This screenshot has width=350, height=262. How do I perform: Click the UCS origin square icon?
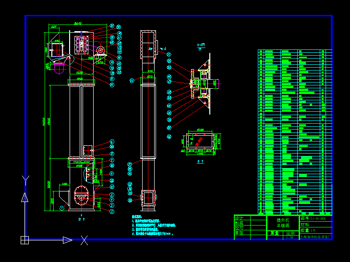(24, 240)
